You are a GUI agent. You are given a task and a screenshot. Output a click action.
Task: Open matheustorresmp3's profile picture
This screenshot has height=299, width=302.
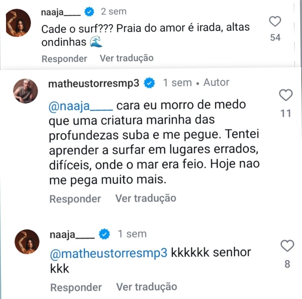tap(25, 91)
